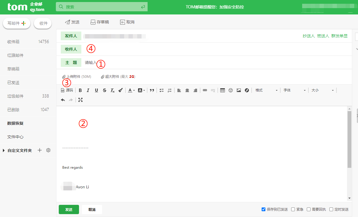
Task: Click the undo arrow icon
Action: [x=63, y=100]
